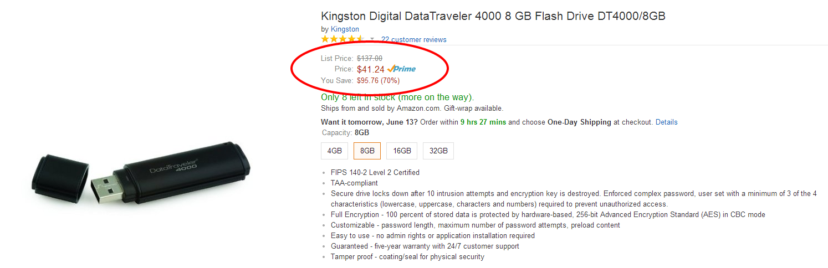Select the 4GB capacity option
Screen dimensions: 828x268
(x=335, y=151)
